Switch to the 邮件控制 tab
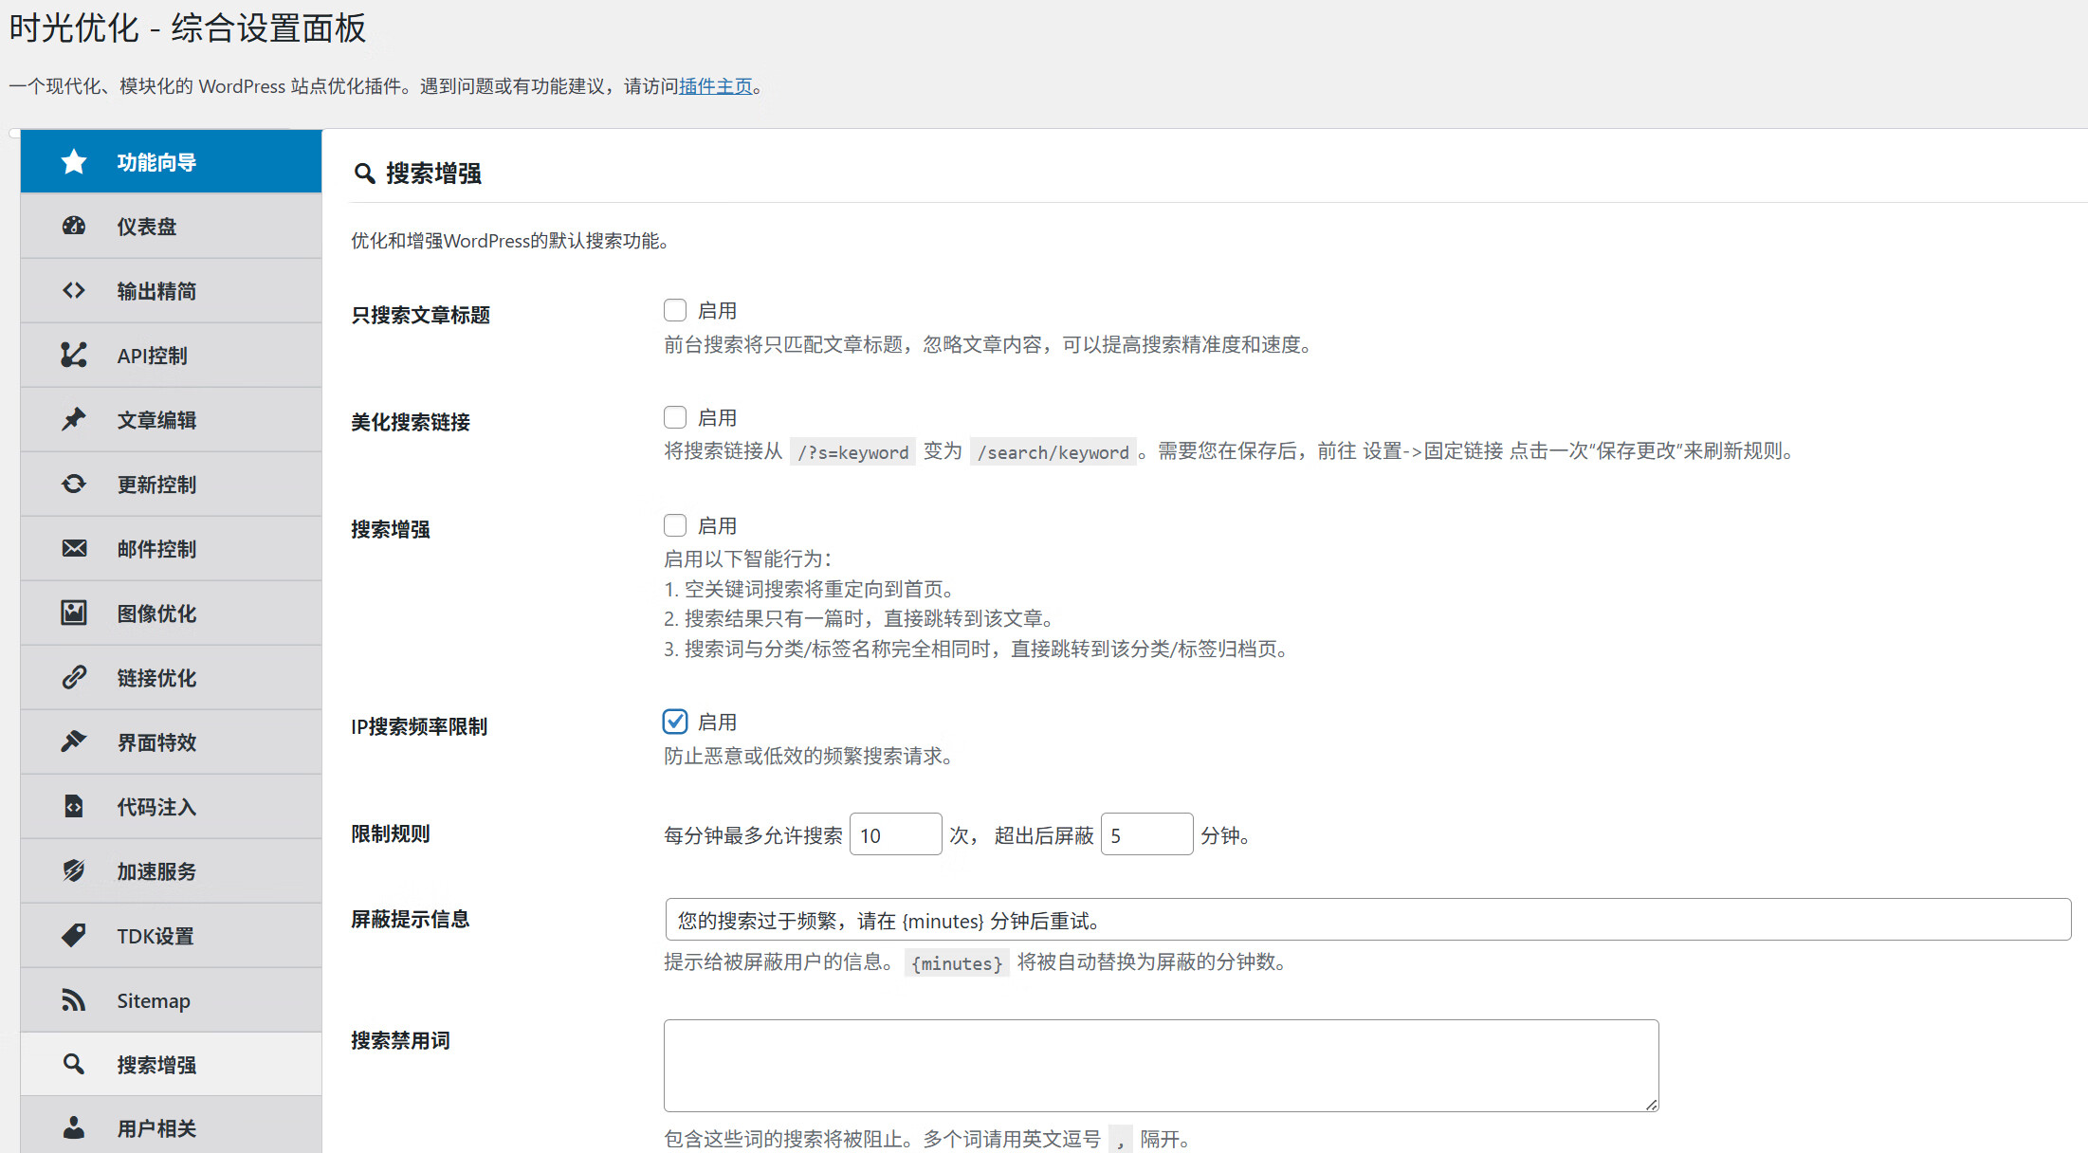 click(x=171, y=548)
